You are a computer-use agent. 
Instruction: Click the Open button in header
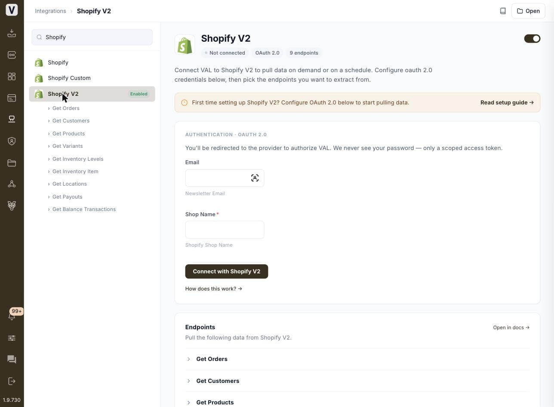click(528, 11)
